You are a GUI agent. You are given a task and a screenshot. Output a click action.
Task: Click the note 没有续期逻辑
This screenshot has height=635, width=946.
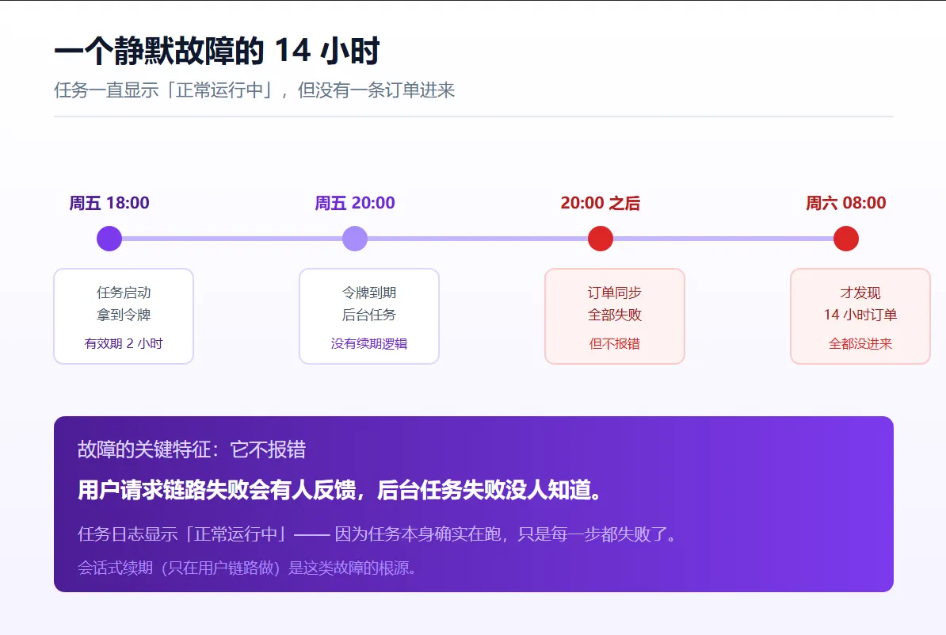[x=369, y=343]
